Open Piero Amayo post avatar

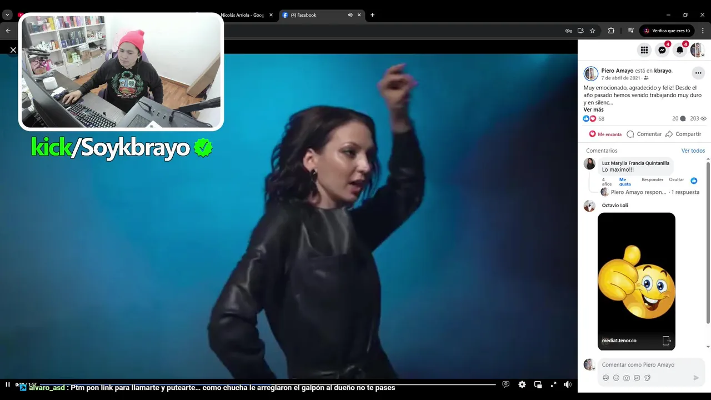coord(591,73)
